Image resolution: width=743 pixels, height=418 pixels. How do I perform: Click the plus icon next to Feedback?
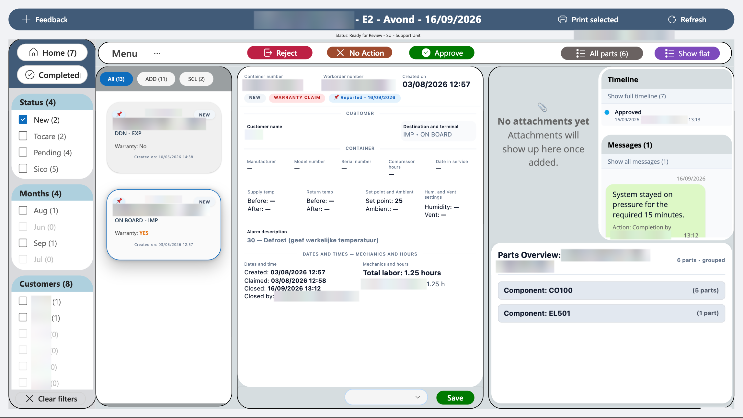26,19
